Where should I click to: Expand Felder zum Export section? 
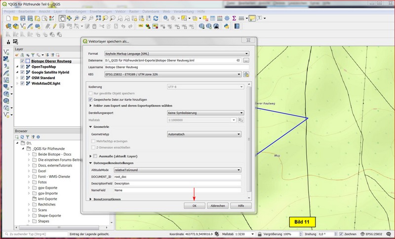pos(90,106)
